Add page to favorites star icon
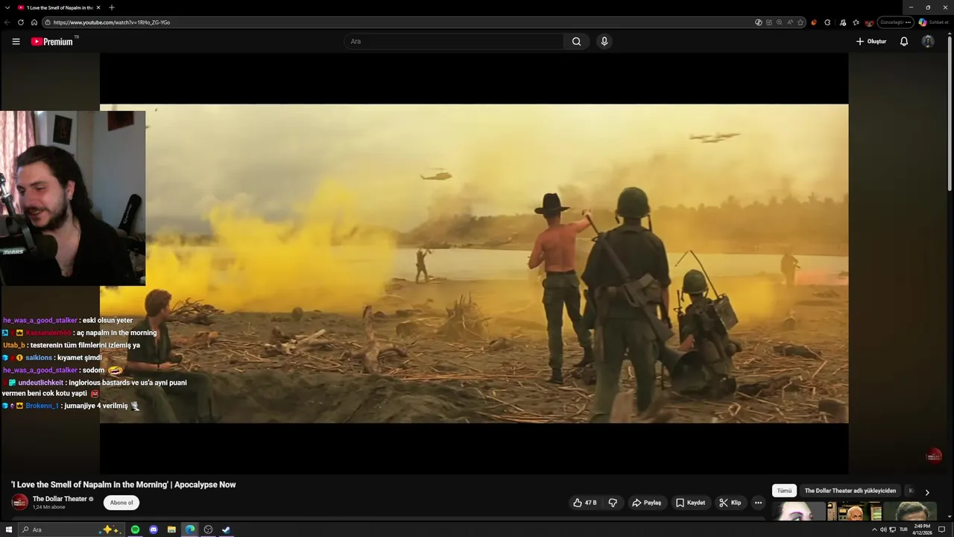This screenshot has width=954, height=537. coord(800,22)
